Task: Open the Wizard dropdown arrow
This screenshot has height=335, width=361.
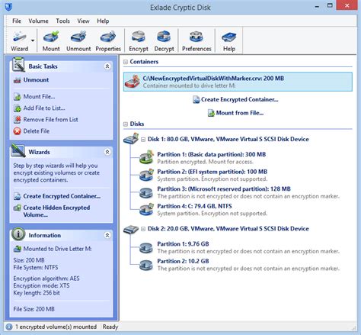Action: [33, 40]
